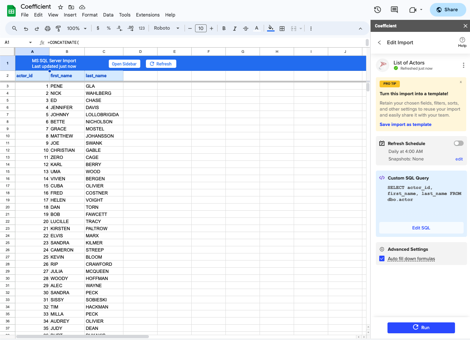Format selection as percent
The width and height of the screenshot is (470, 340).
pyautogui.click(x=108, y=28)
